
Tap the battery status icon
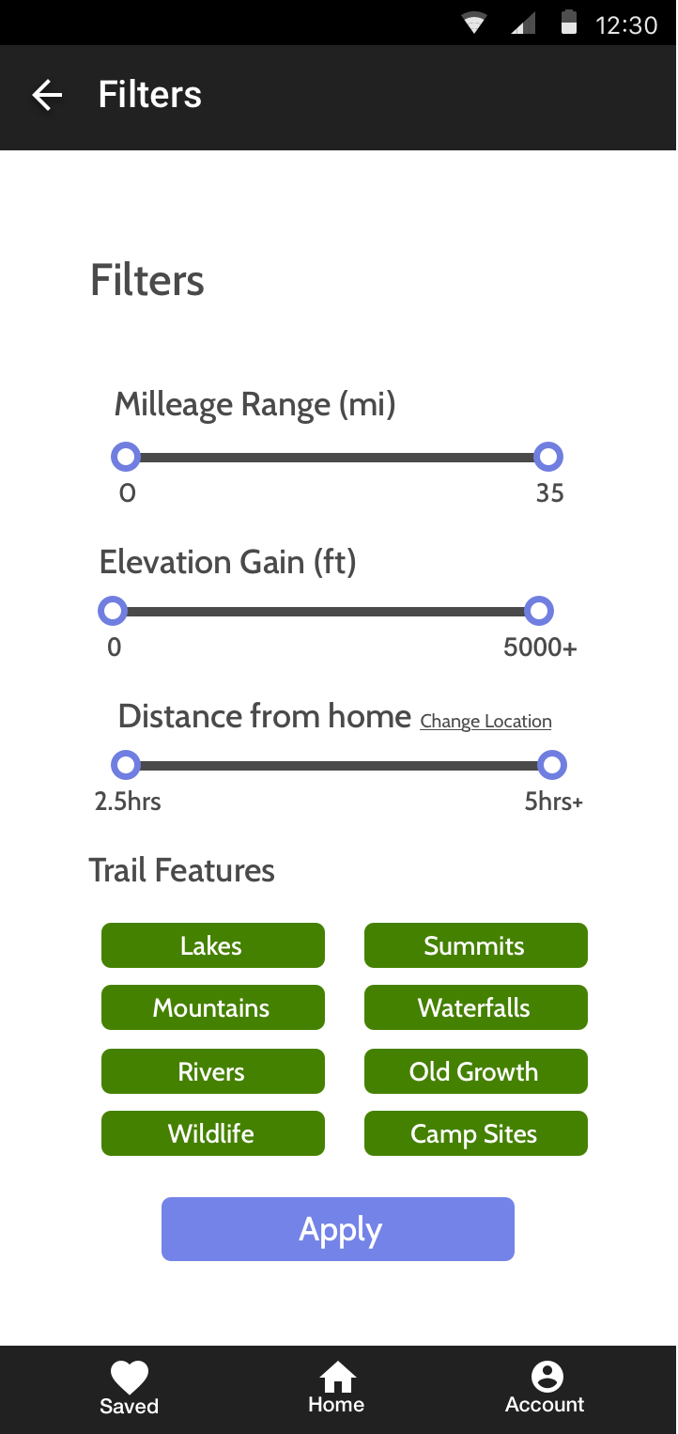click(x=568, y=23)
